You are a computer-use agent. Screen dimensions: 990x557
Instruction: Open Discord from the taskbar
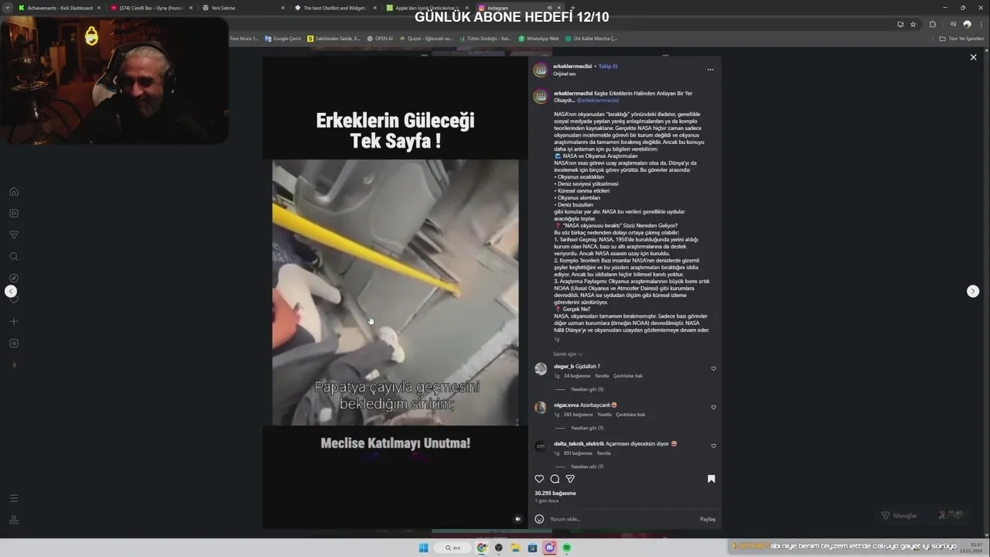click(x=550, y=548)
